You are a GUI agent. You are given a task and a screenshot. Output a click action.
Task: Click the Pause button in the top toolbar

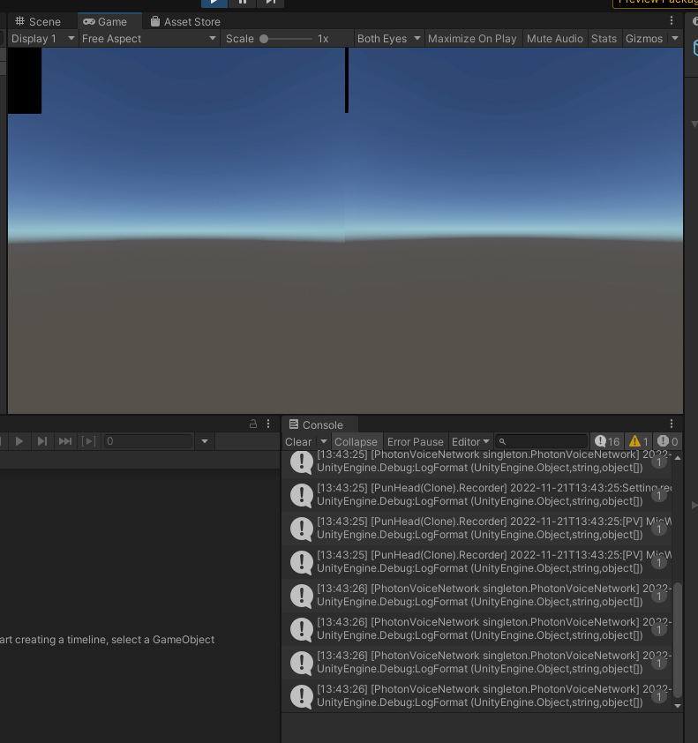(242, 3)
